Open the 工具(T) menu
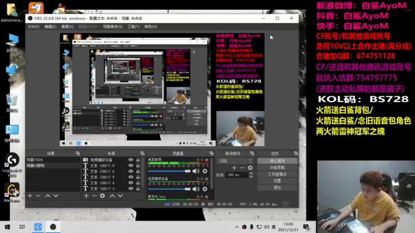The width and height of the screenshot is (415, 233). 133,27
